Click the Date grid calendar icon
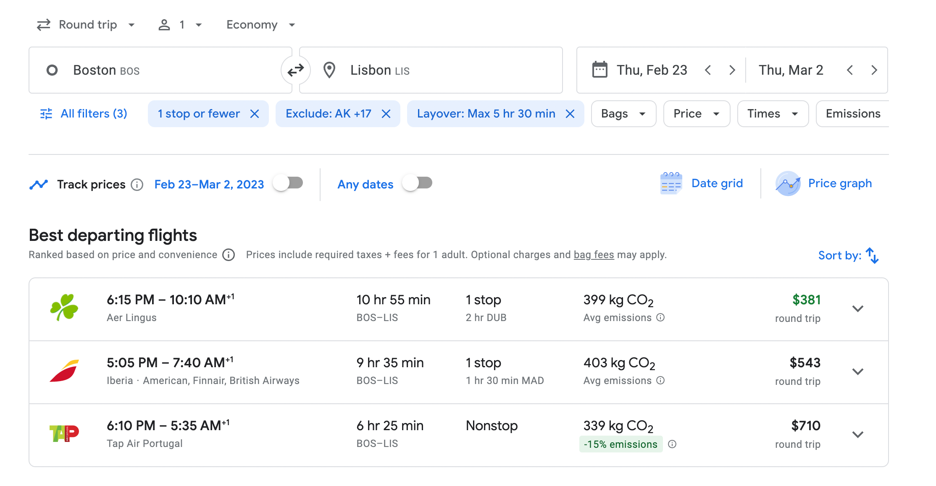Image resolution: width=936 pixels, height=486 pixels. tap(671, 184)
